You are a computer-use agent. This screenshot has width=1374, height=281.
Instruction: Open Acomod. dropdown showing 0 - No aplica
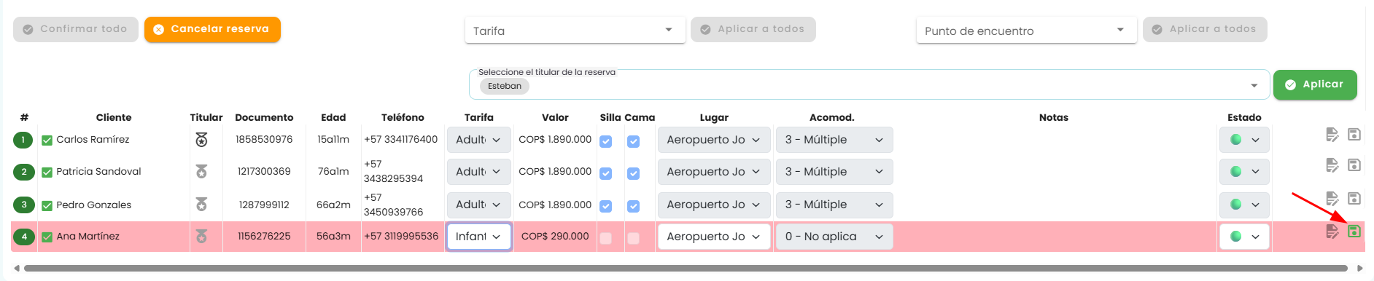tap(834, 237)
